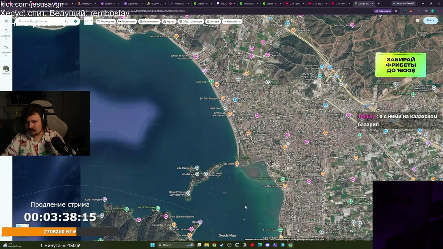Screen dimensions: 443x249
Task: Click the Фетхие city label on map
Action: click(x=301, y=132)
